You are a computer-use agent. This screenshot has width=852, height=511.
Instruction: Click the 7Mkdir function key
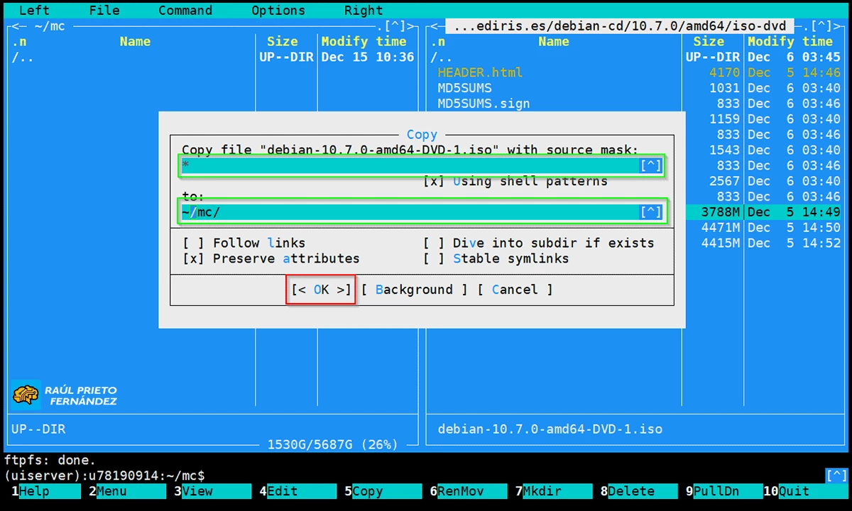coord(542,491)
